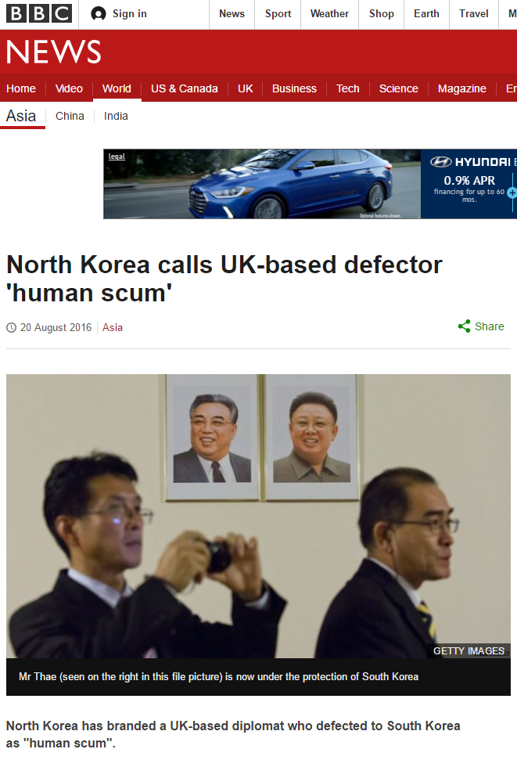This screenshot has height=760, width=517.
Task: Switch to the India sub-section
Action: click(116, 117)
